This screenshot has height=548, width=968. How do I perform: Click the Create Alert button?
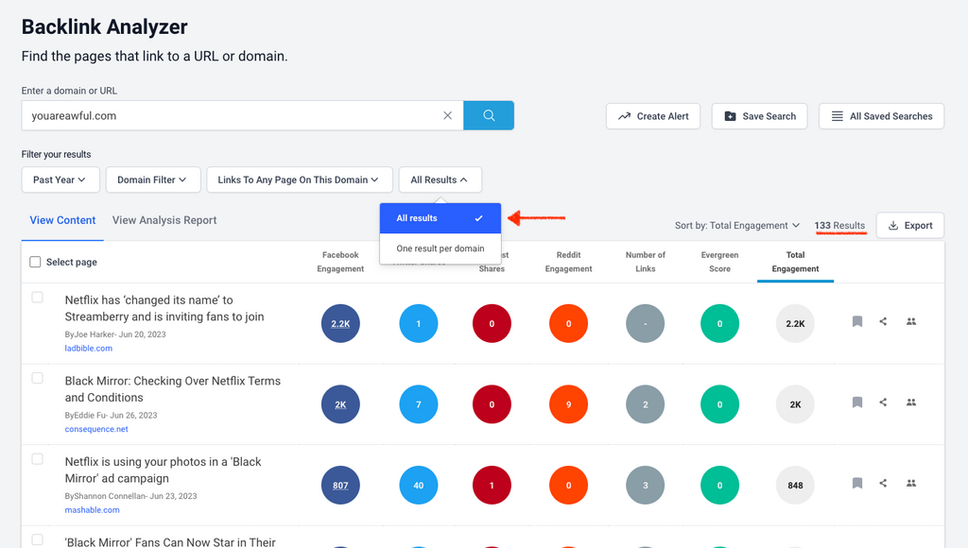(x=653, y=116)
